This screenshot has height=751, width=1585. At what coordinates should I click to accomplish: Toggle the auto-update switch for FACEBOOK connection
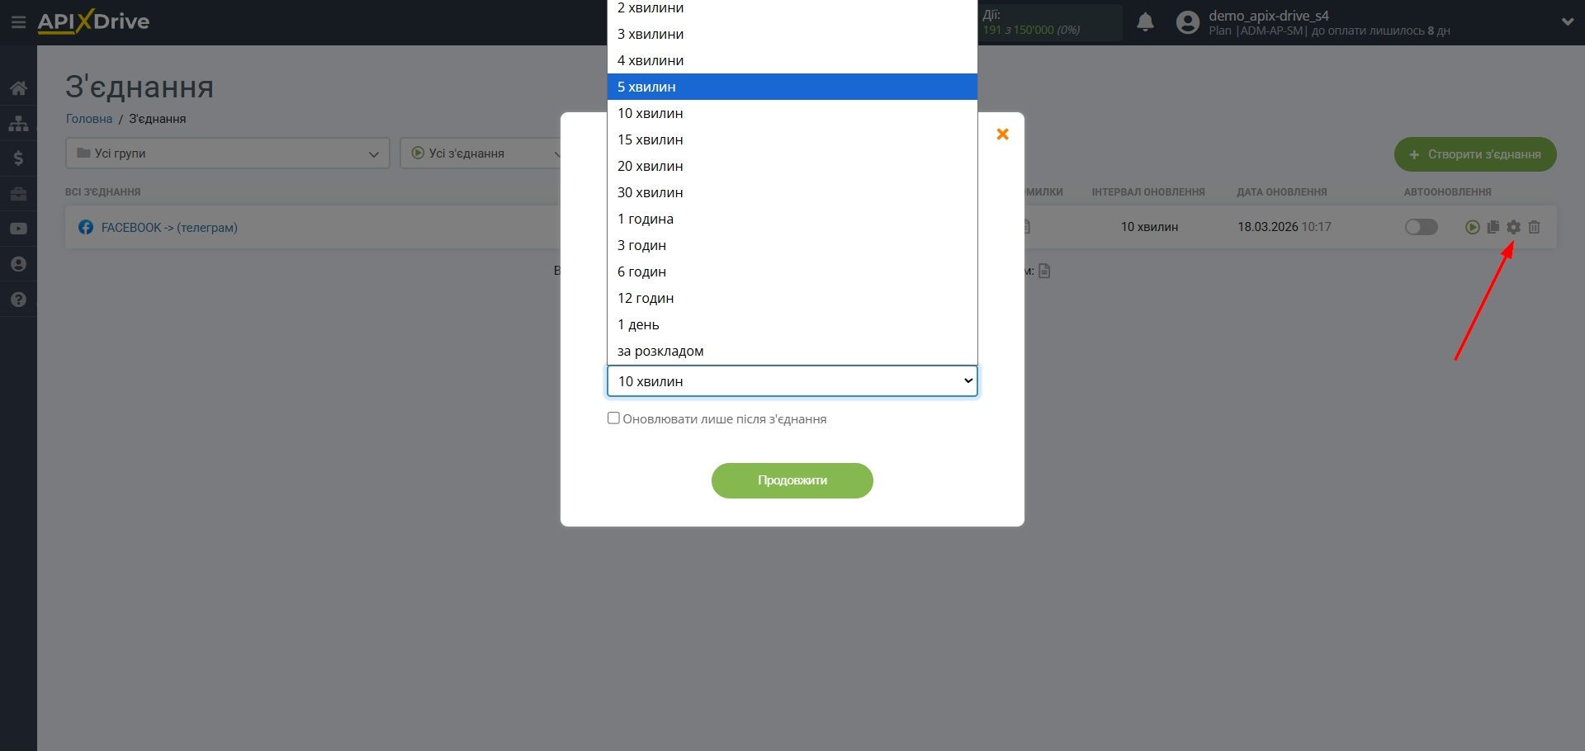[x=1421, y=227]
